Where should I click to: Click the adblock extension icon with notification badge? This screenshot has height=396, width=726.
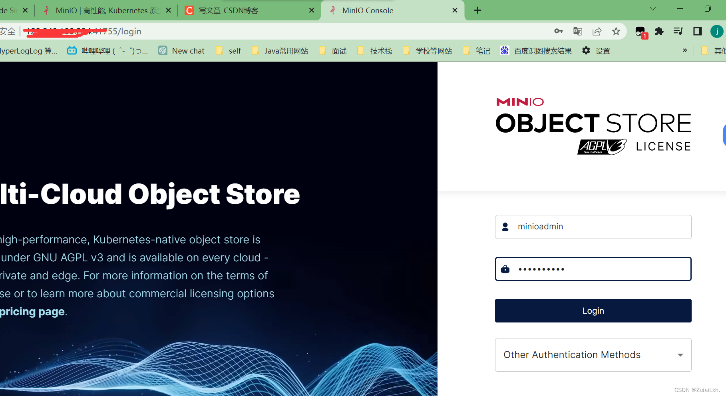coord(640,31)
